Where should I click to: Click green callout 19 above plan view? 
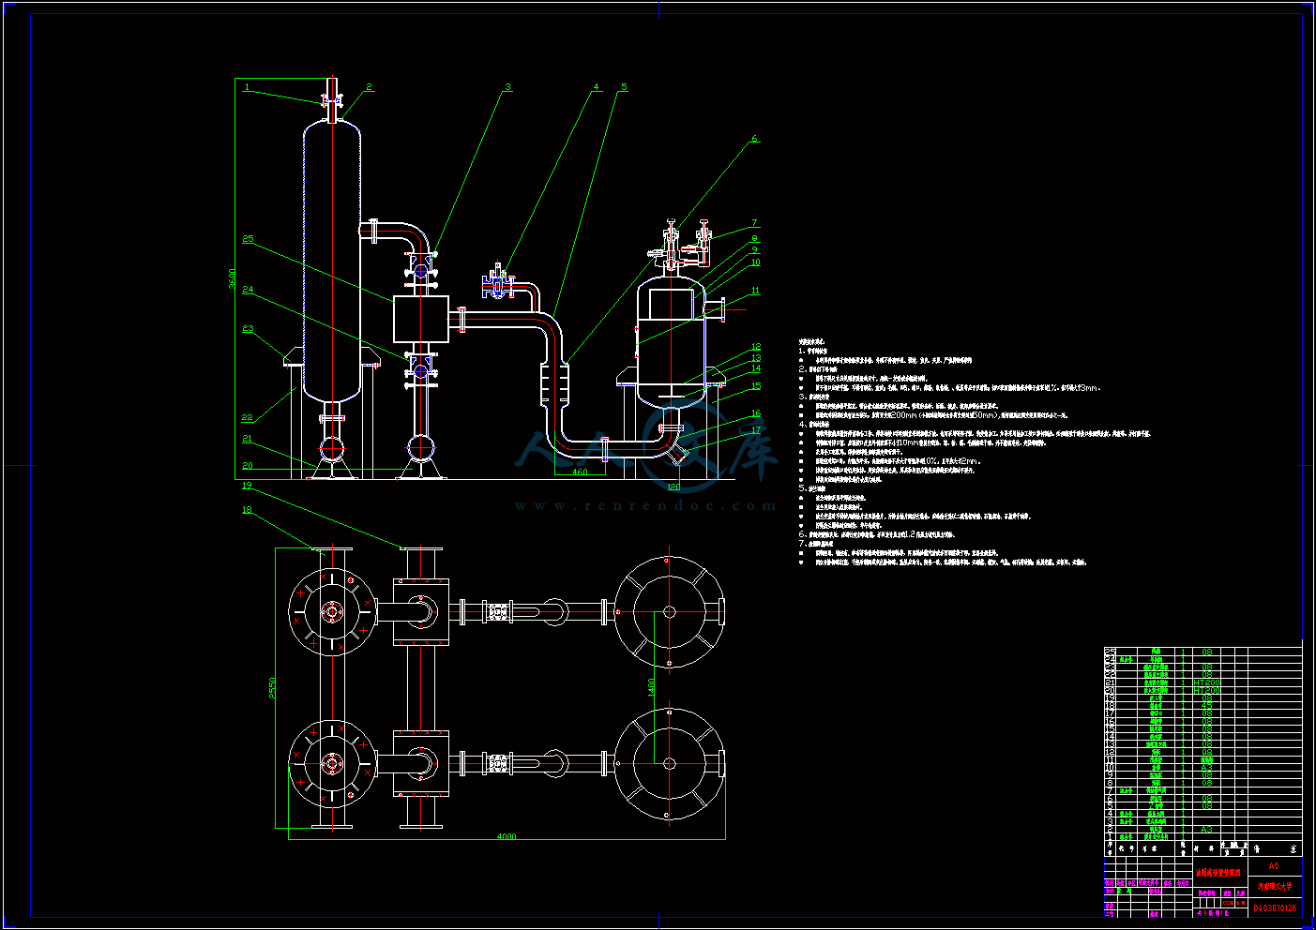pos(247,486)
